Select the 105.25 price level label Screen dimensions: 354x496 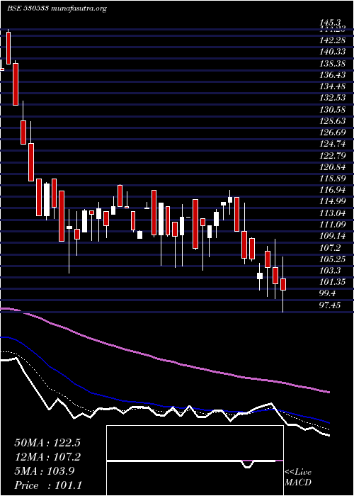coord(332,259)
